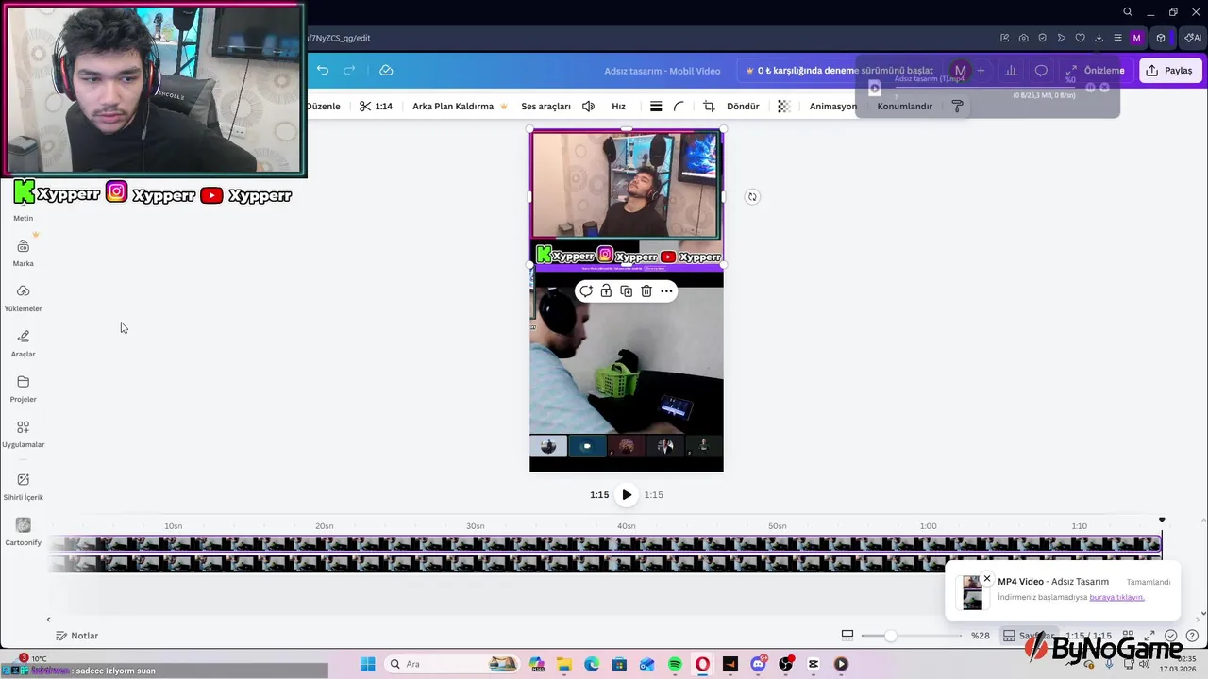Undo the last action
Image resolution: width=1208 pixels, height=679 pixels.
[323, 71]
